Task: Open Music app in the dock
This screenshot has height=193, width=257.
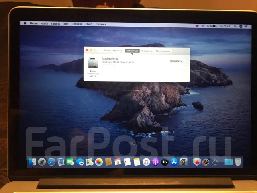Action: (146, 162)
